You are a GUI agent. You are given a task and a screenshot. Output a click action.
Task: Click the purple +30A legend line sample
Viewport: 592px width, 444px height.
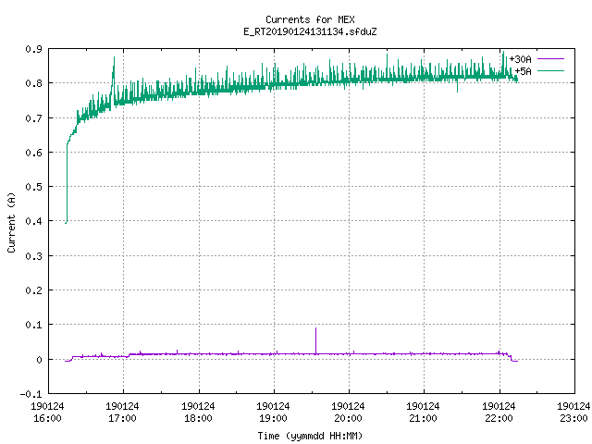(x=550, y=59)
